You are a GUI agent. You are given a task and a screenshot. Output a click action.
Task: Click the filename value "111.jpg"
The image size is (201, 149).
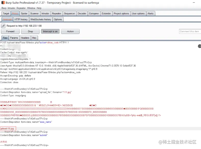(67, 92)
